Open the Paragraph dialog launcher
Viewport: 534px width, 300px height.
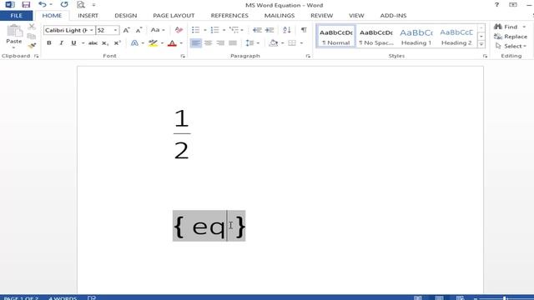[x=308, y=56]
